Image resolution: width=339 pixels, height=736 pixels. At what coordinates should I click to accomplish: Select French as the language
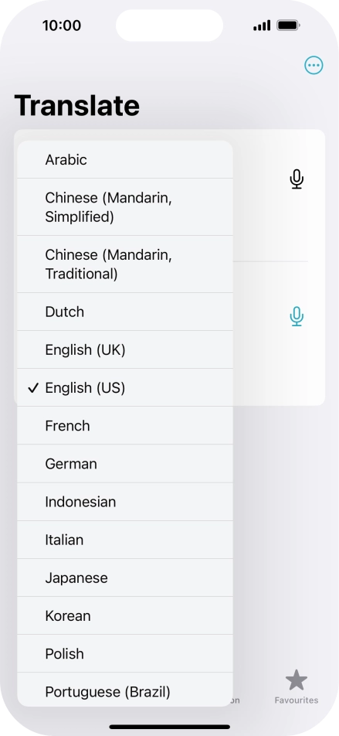click(125, 426)
